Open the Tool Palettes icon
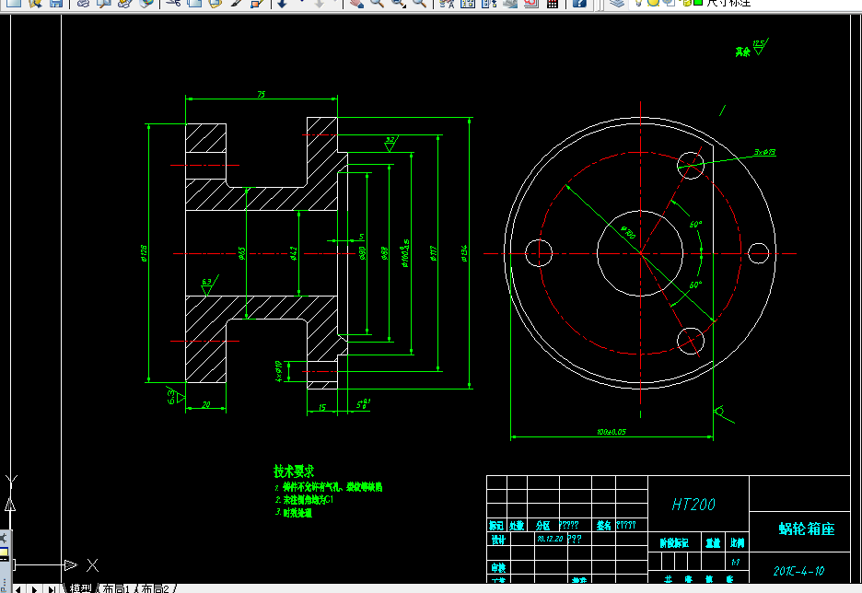The image size is (862, 593). (x=489, y=3)
